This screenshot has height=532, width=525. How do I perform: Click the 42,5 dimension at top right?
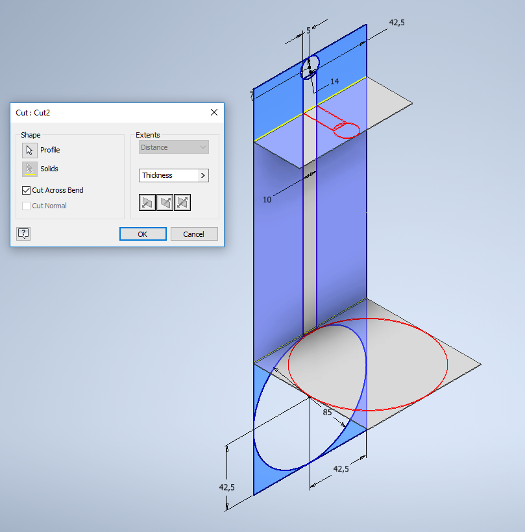398,21
